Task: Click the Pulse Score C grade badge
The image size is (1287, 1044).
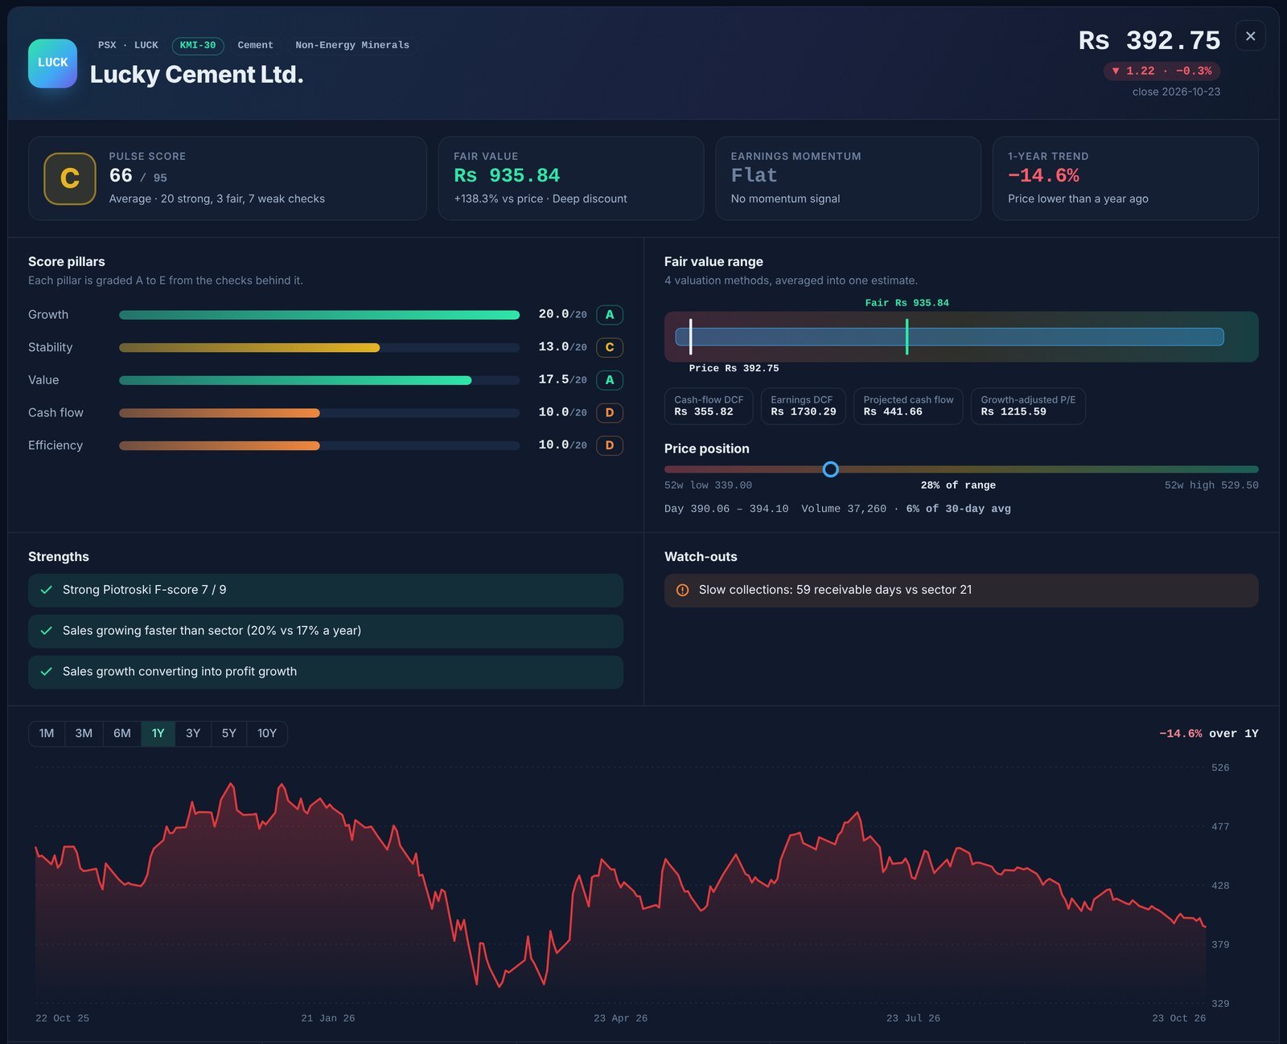Action: [70, 178]
